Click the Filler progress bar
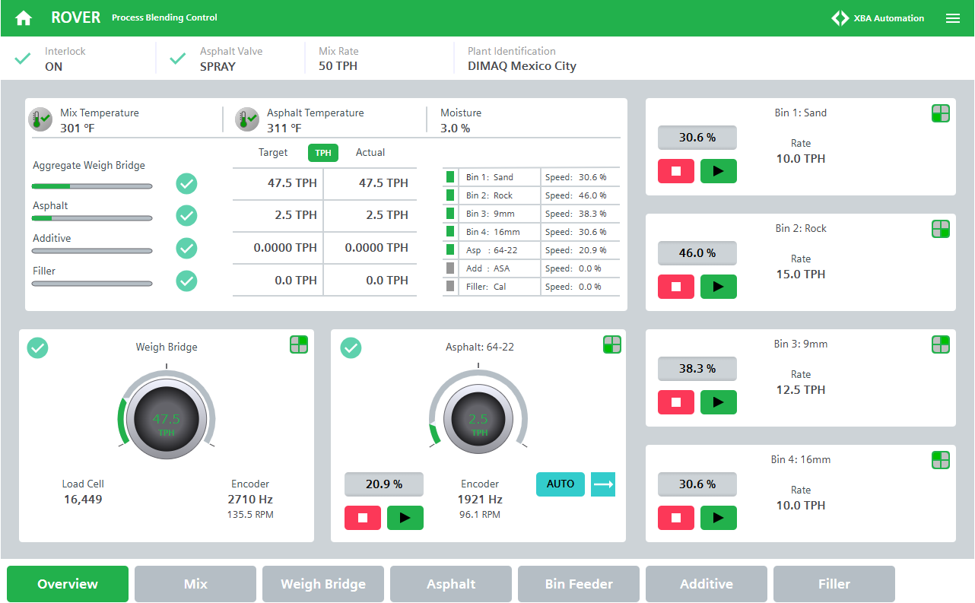The height and width of the screenshot is (603, 975). click(x=92, y=284)
